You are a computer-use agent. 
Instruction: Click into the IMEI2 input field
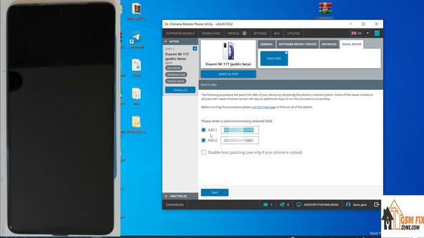(240, 140)
